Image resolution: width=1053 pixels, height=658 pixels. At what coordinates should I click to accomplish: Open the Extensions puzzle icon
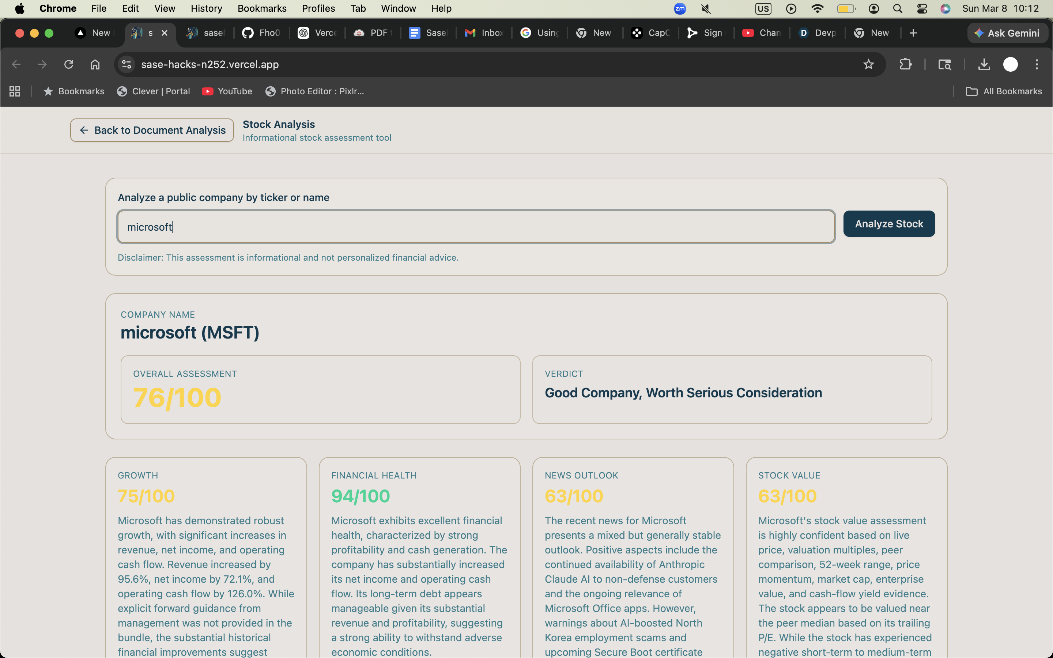(905, 64)
